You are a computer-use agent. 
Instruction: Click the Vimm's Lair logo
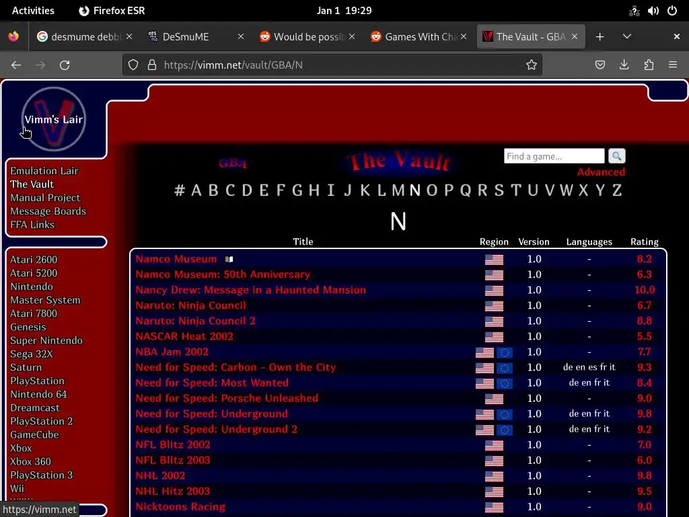[x=54, y=119]
